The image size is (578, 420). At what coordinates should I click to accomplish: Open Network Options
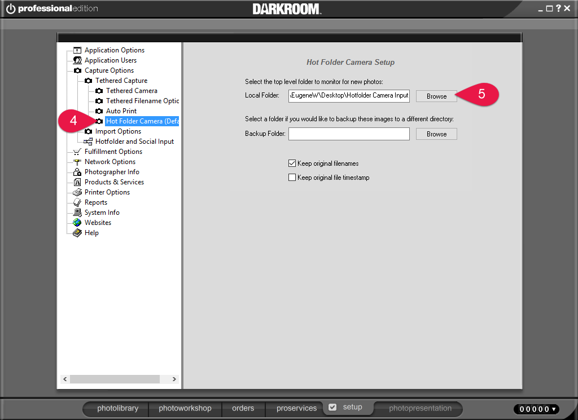[x=110, y=162]
